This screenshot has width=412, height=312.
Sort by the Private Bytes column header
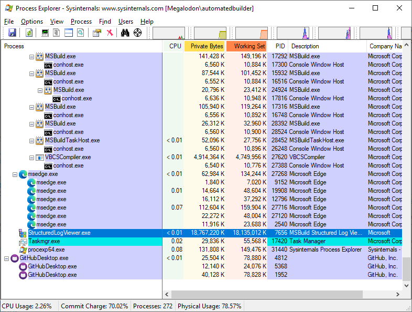[x=205, y=46]
